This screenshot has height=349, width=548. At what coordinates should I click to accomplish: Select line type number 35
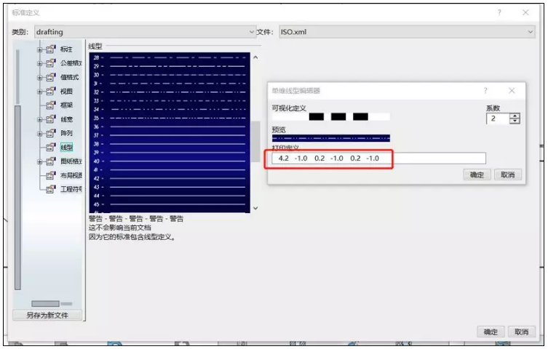[x=170, y=118]
